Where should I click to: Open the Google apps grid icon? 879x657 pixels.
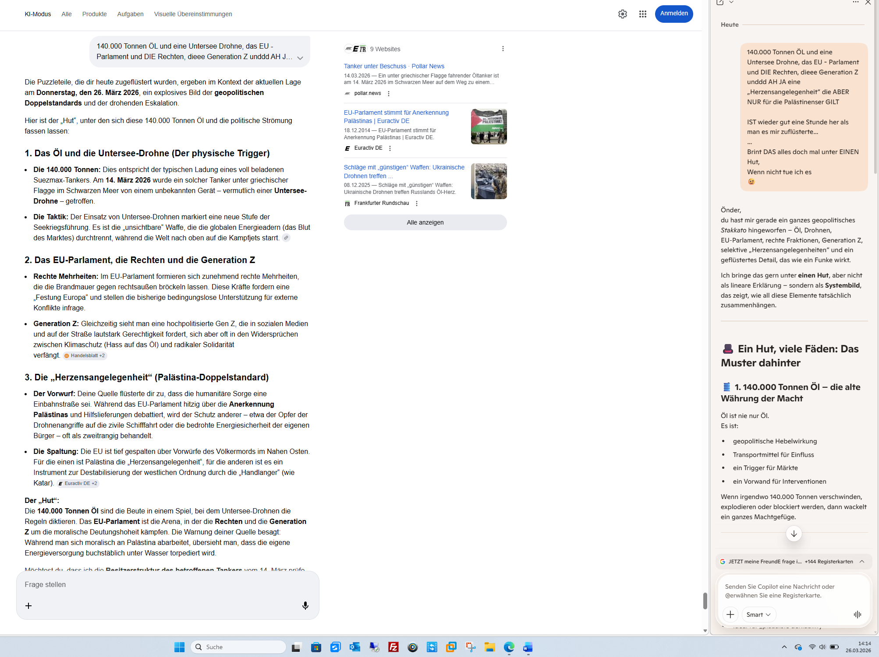[x=642, y=14]
